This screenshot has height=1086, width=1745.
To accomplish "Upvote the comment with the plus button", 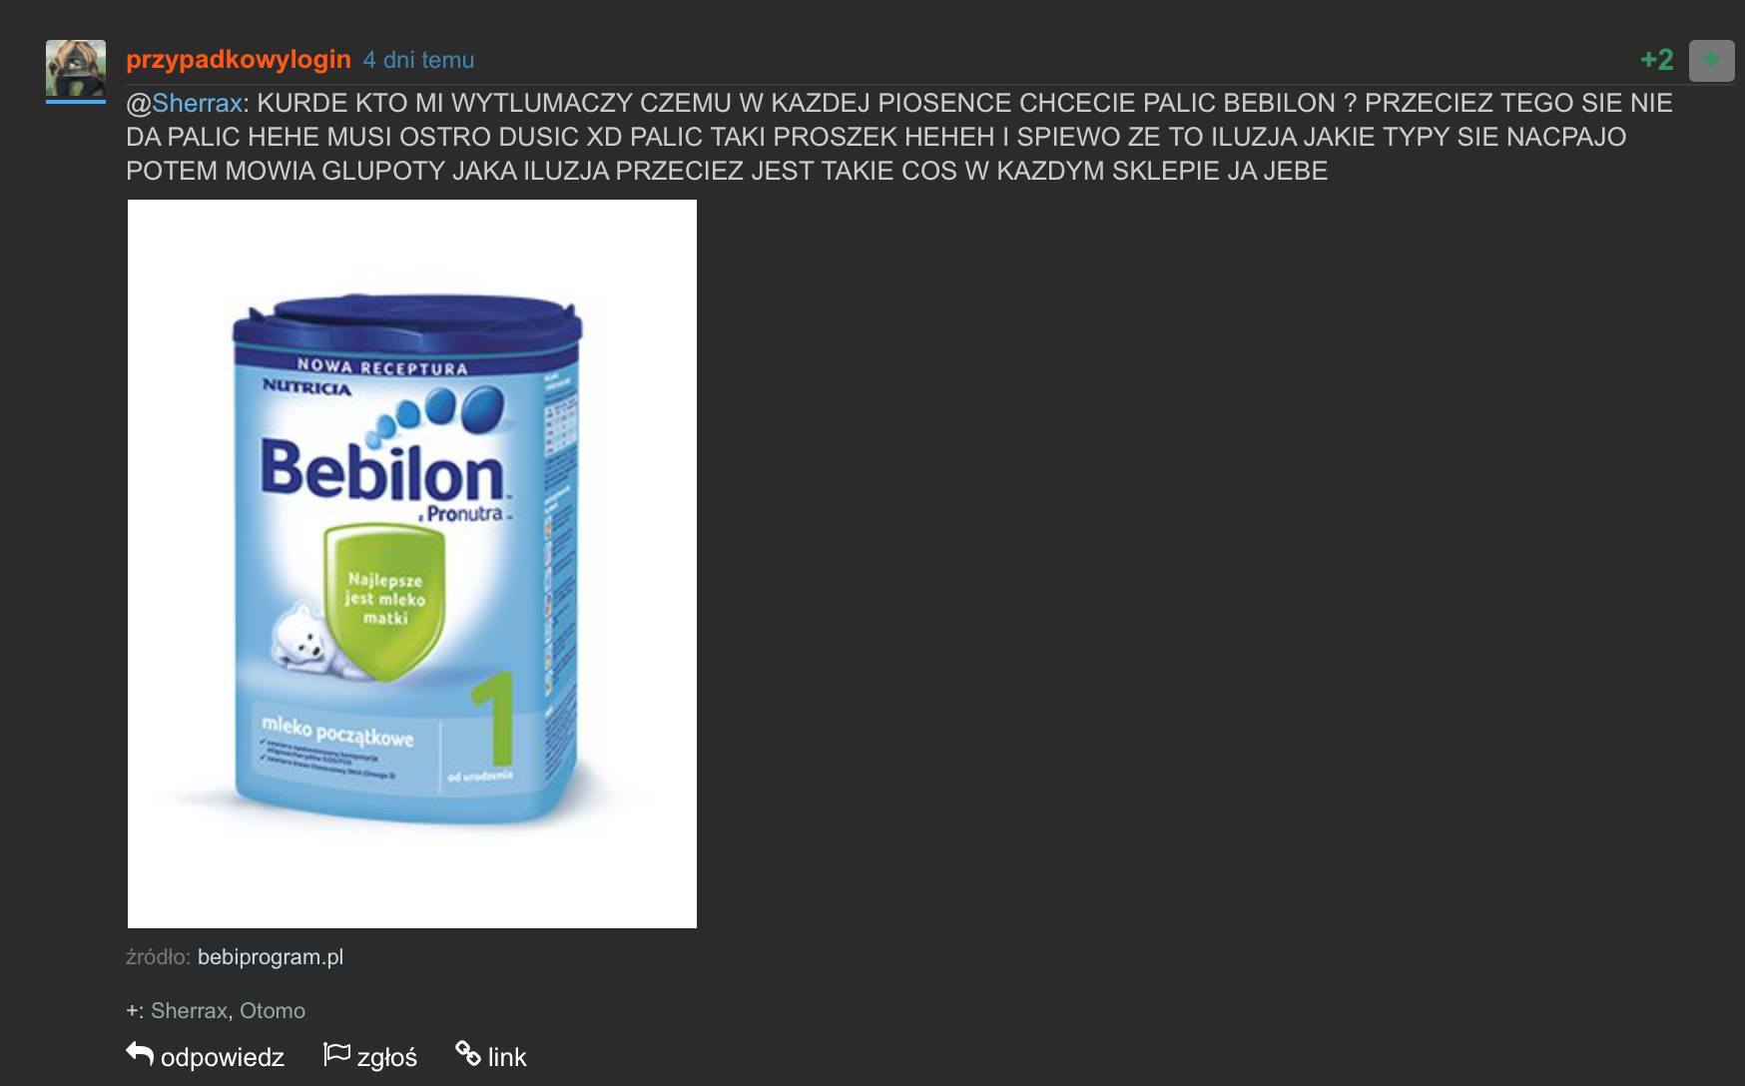I will pyautogui.click(x=1711, y=60).
